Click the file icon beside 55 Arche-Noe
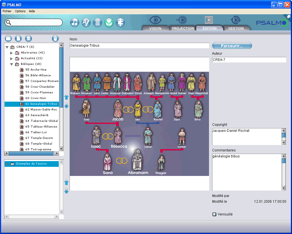This screenshot has width=292, height=234. [x=22, y=70]
